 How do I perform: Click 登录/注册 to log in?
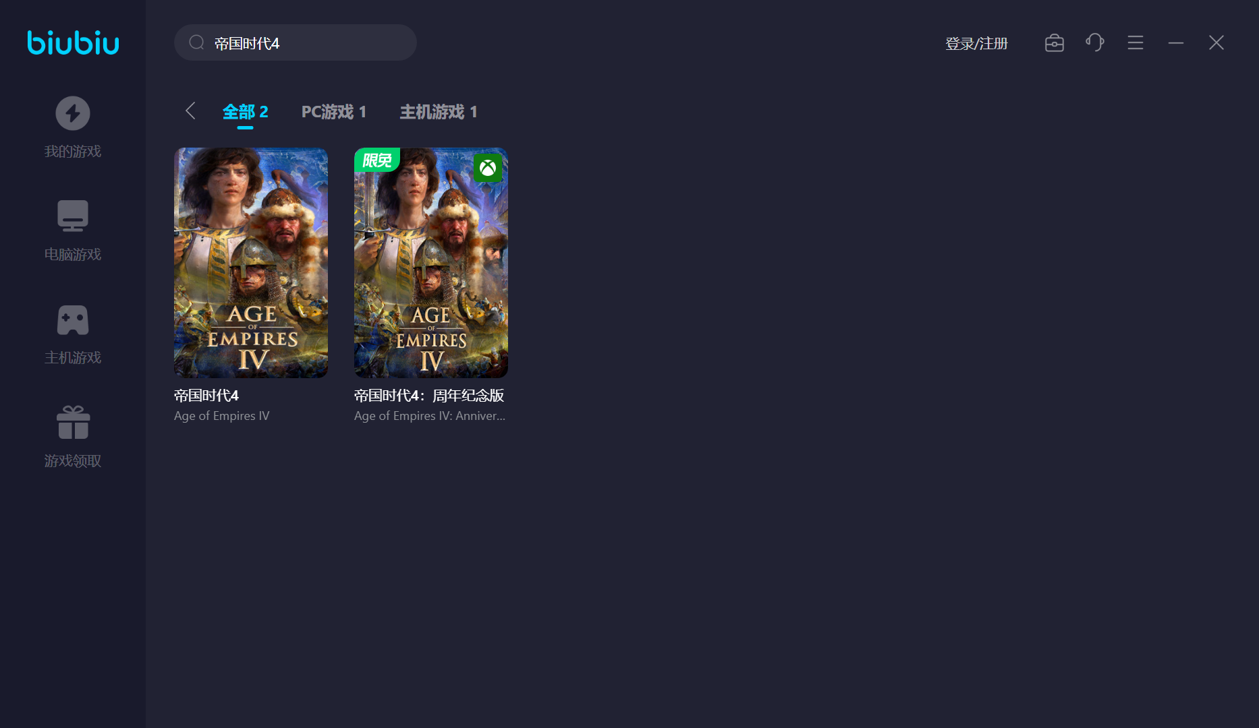(976, 44)
